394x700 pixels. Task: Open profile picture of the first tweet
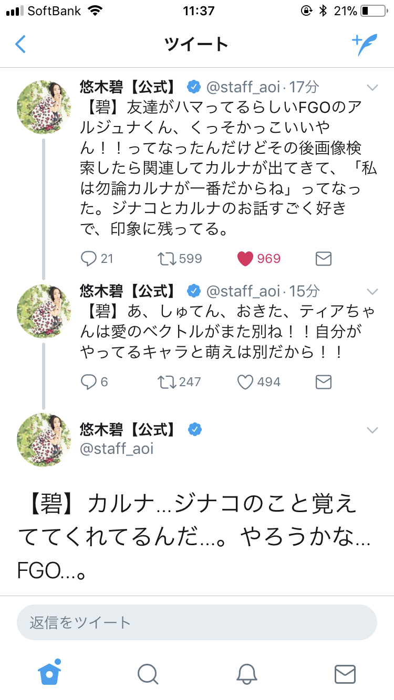point(45,108)
